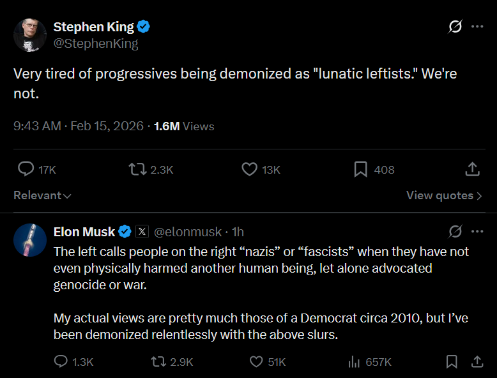This screenshot has width=497, height=378.
Task: Click Grok icon on Stephen King's post
Action: [455, 27]
